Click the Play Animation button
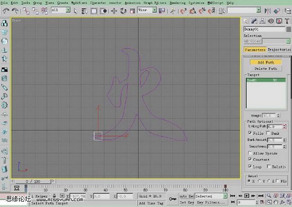292x207 pixels. (246, 196)
